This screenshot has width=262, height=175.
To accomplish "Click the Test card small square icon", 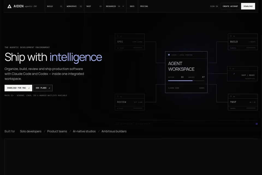I will pyautogui.click(x=231, y=96).
